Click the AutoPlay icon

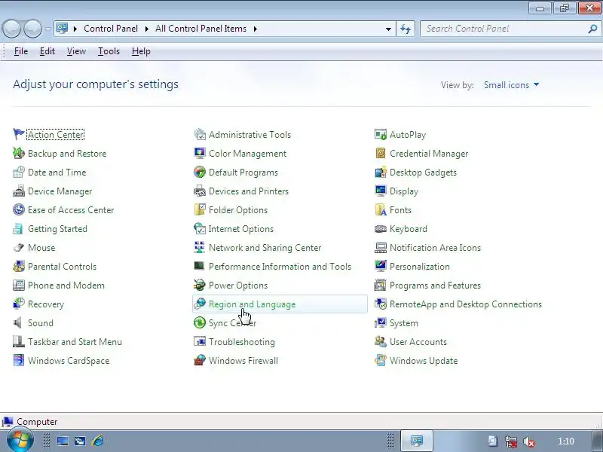[381, 134]
